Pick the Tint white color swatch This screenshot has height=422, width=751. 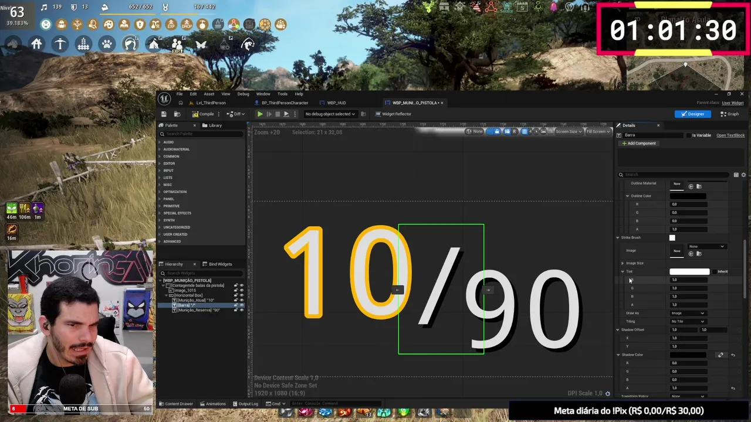(689, 272)
